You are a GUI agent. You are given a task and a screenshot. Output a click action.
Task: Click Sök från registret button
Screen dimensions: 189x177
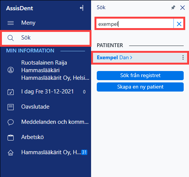(140, 76)
